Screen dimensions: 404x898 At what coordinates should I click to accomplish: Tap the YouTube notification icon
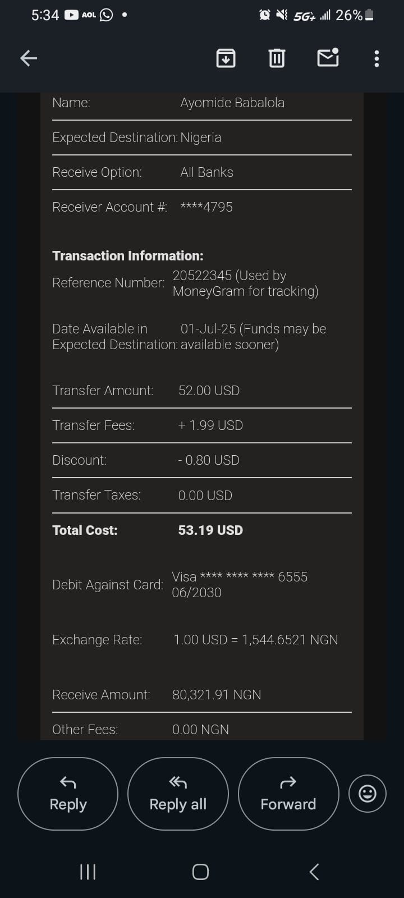[71, 15]
